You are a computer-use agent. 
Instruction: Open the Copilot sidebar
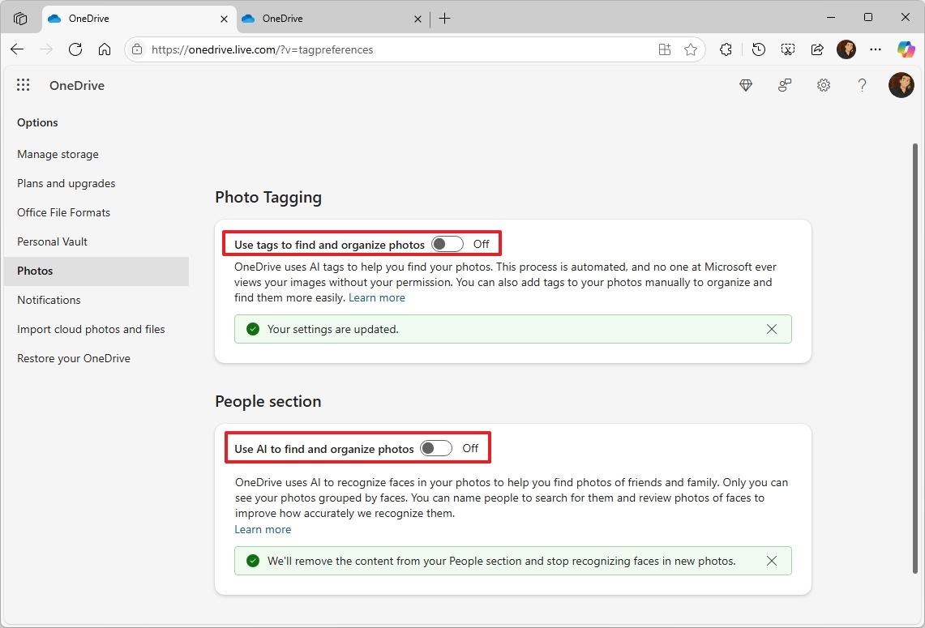point(906,49)
